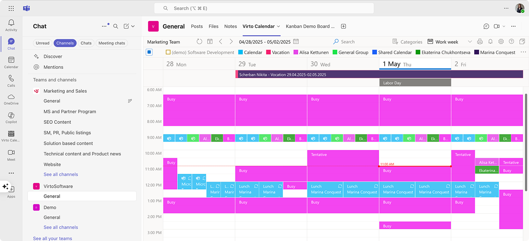Open channel more options ellipsis
Screen dimensions: 529x241
click(x=513, y=26)
